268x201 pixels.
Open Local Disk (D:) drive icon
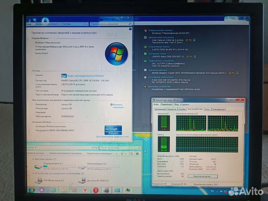point(82,167)
